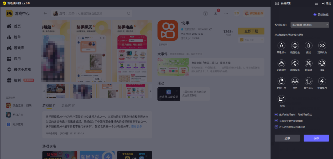Pick the 连击 AA icon
The height and width of the screenshot is (159, 333).
(295, 81)
